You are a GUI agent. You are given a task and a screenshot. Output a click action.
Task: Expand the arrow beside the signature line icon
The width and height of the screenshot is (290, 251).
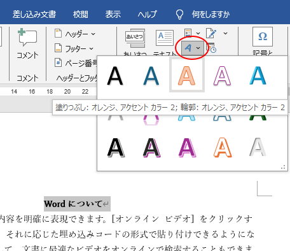click(x=226, y=33)
